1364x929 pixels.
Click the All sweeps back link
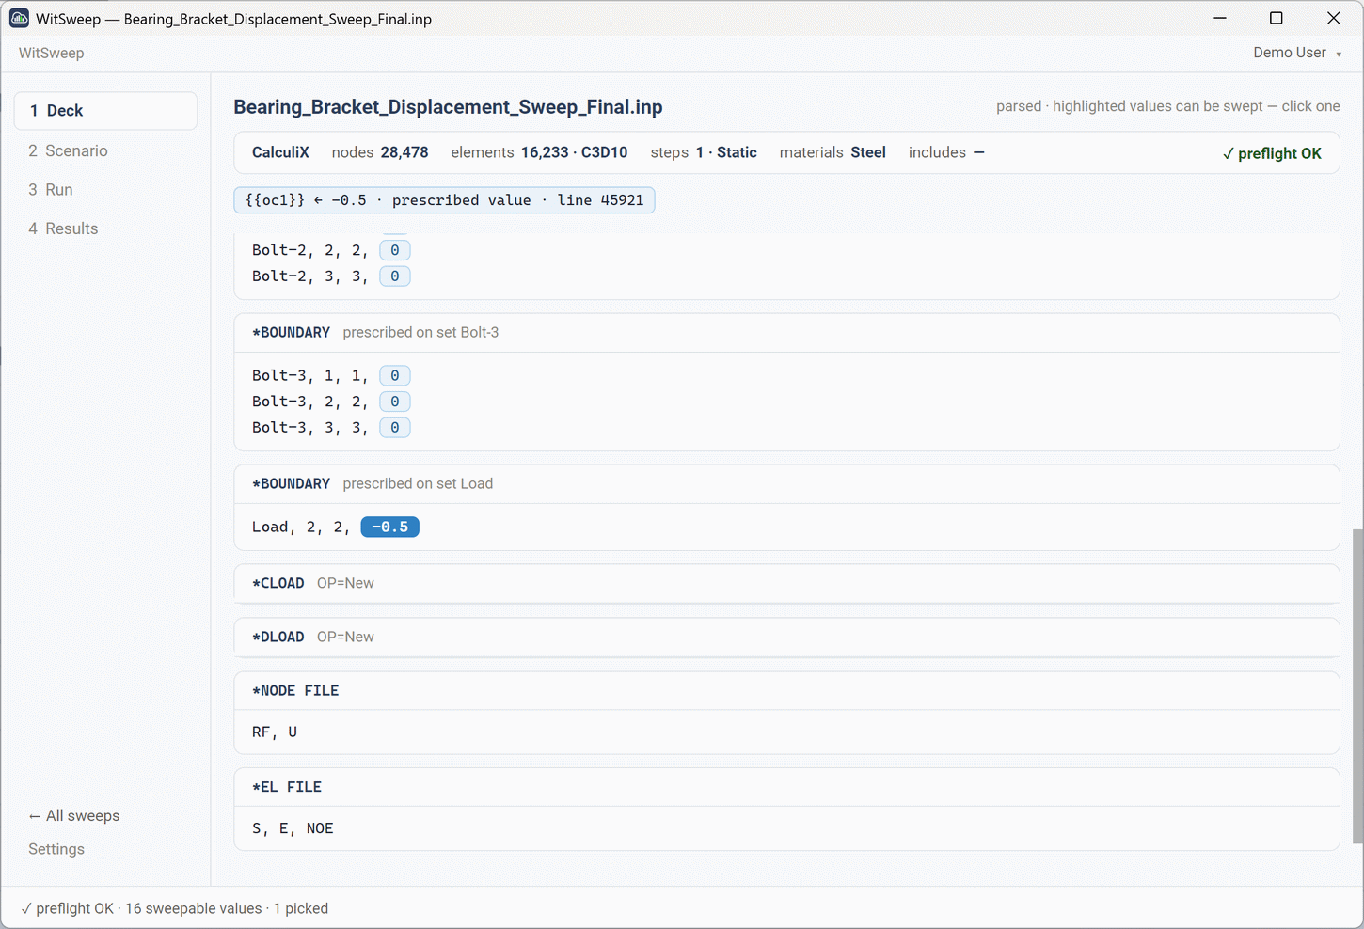click(74, 816)
